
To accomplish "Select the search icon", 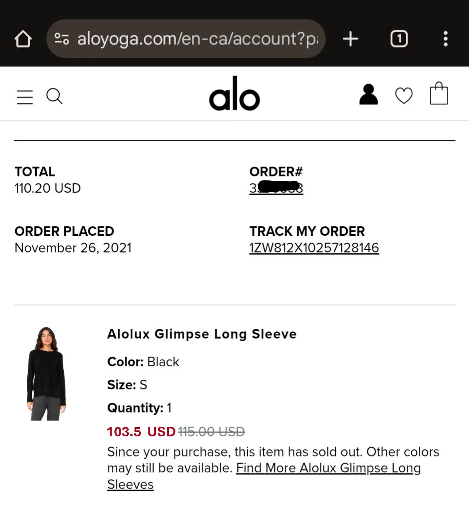I will pos(54,96).
